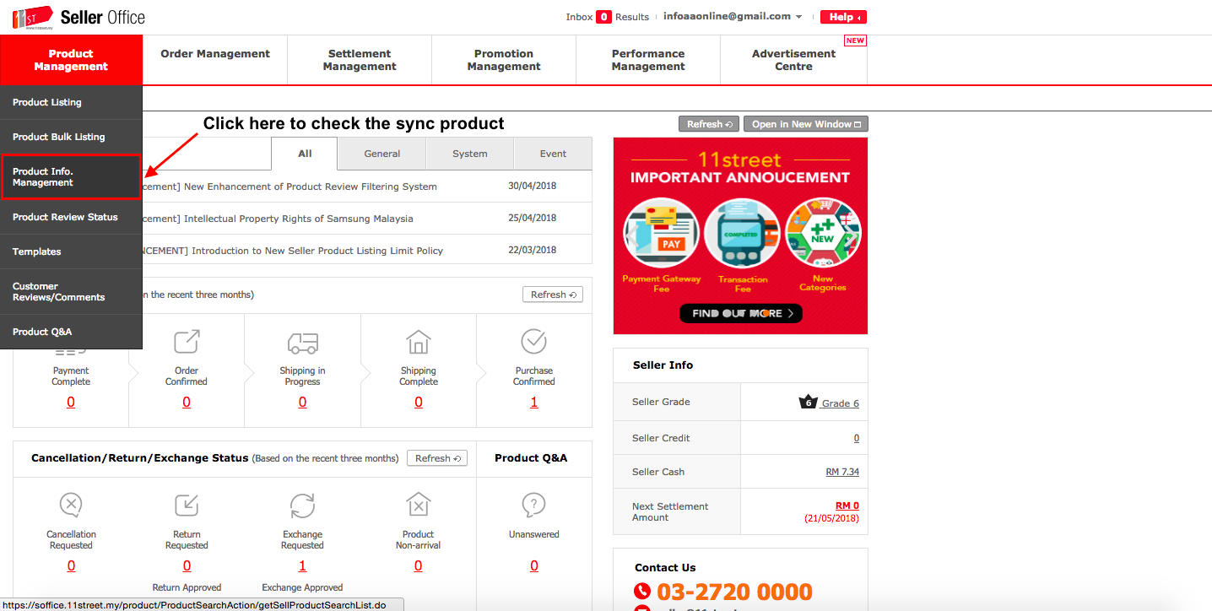Screen dimensions: 1212x611
Task: Click the 11street Important Announcement banner heading
Action: pyautogui.click(x=740, y=168)
